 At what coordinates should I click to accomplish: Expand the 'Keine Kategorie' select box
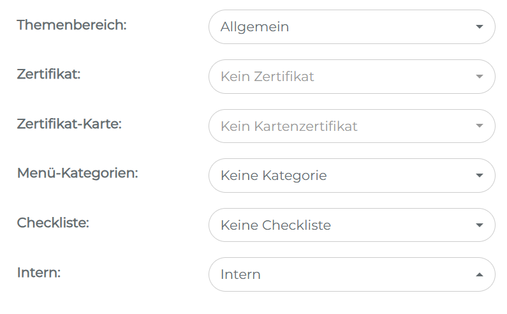tap(351, 176)
